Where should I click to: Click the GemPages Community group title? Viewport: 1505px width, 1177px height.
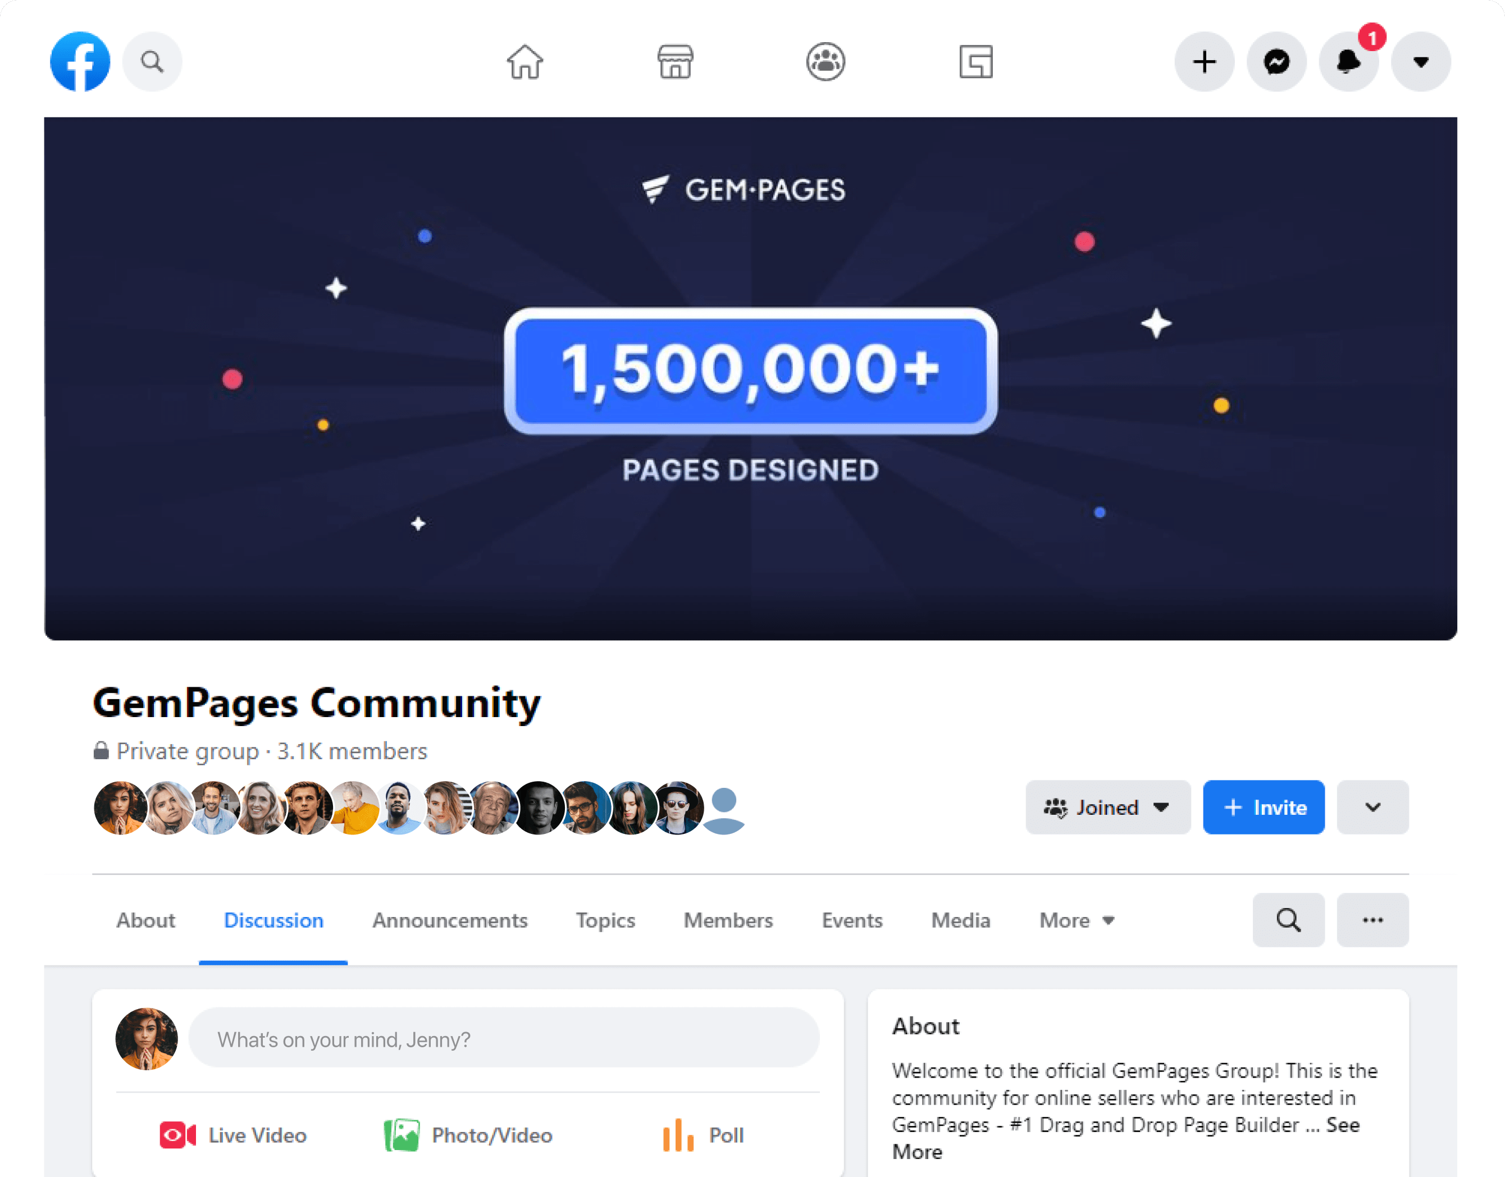pos(317,703)
